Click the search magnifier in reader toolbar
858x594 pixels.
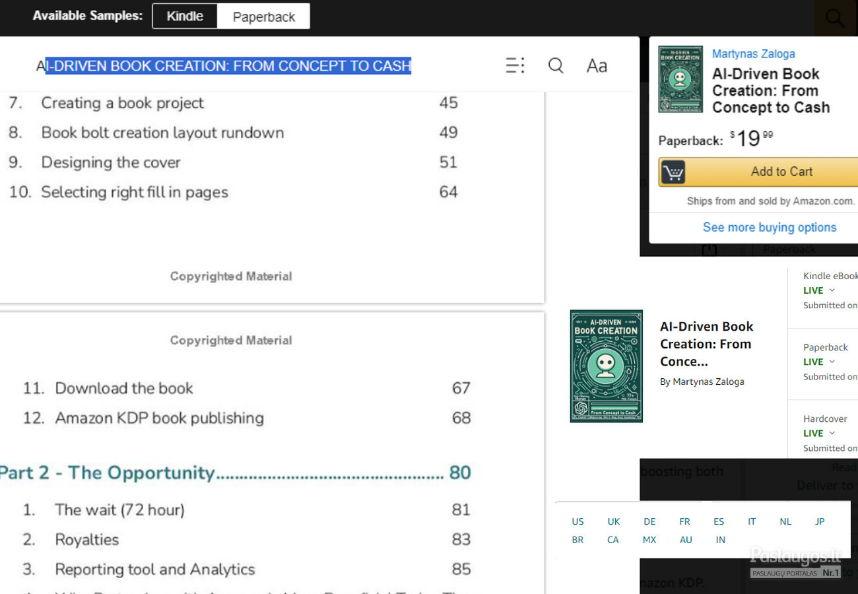[x=556, y=65]
